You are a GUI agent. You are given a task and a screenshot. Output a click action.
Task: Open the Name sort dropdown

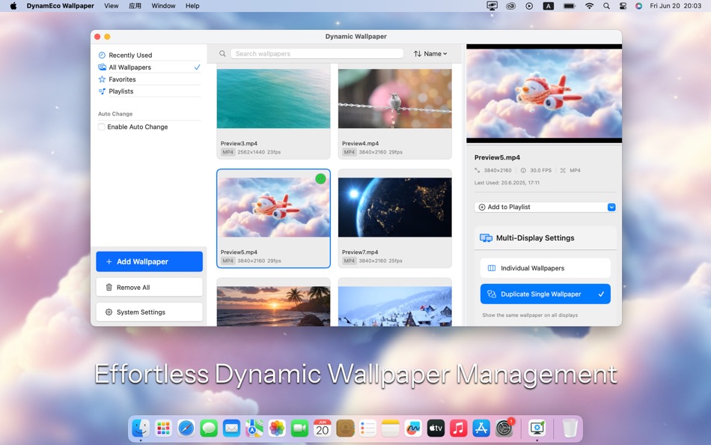click(x=430, y=54)
